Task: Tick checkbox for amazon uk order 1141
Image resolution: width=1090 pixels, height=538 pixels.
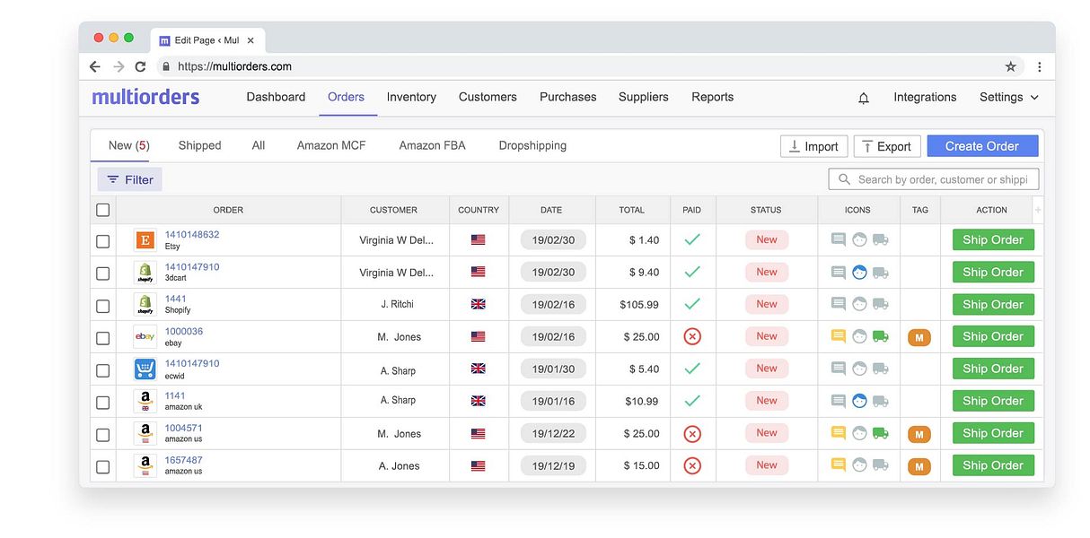Action: pyautogui.click(x=103, y=403)
